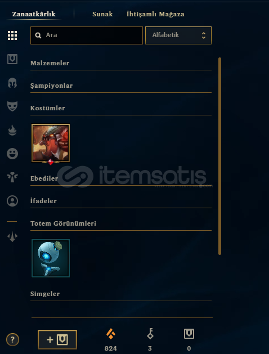Collapse the Kostümler section header
The image size is (269, 354).
121,108
